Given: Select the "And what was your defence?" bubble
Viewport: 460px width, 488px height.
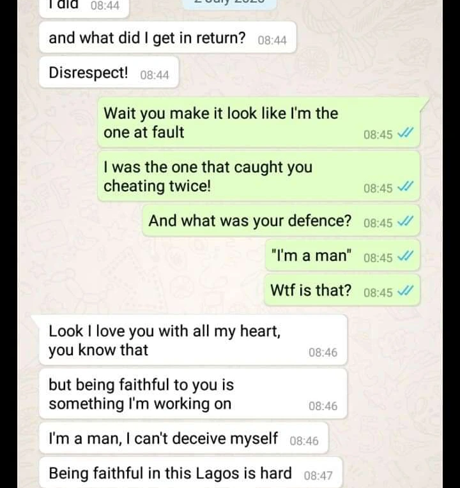Looking at the screenshot, I should (x=281, y=221).
